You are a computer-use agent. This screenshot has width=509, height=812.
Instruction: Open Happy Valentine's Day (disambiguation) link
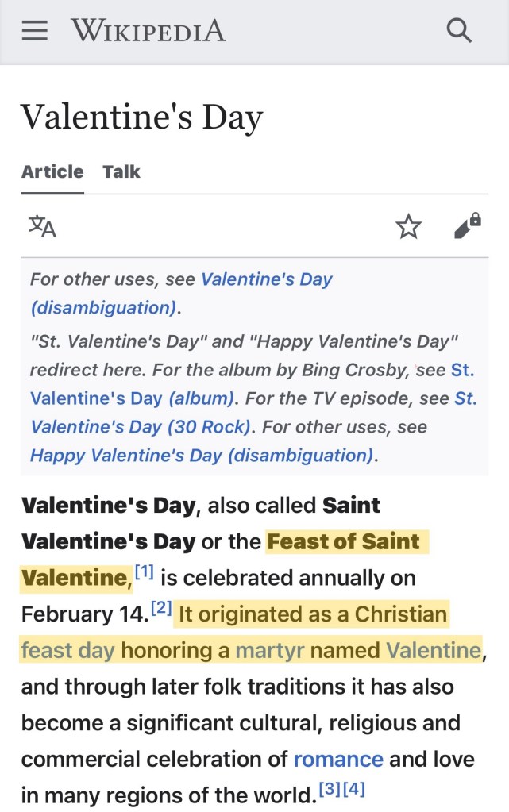202,456
